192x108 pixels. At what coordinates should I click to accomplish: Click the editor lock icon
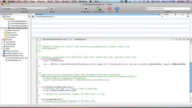[x=191, y=39]
